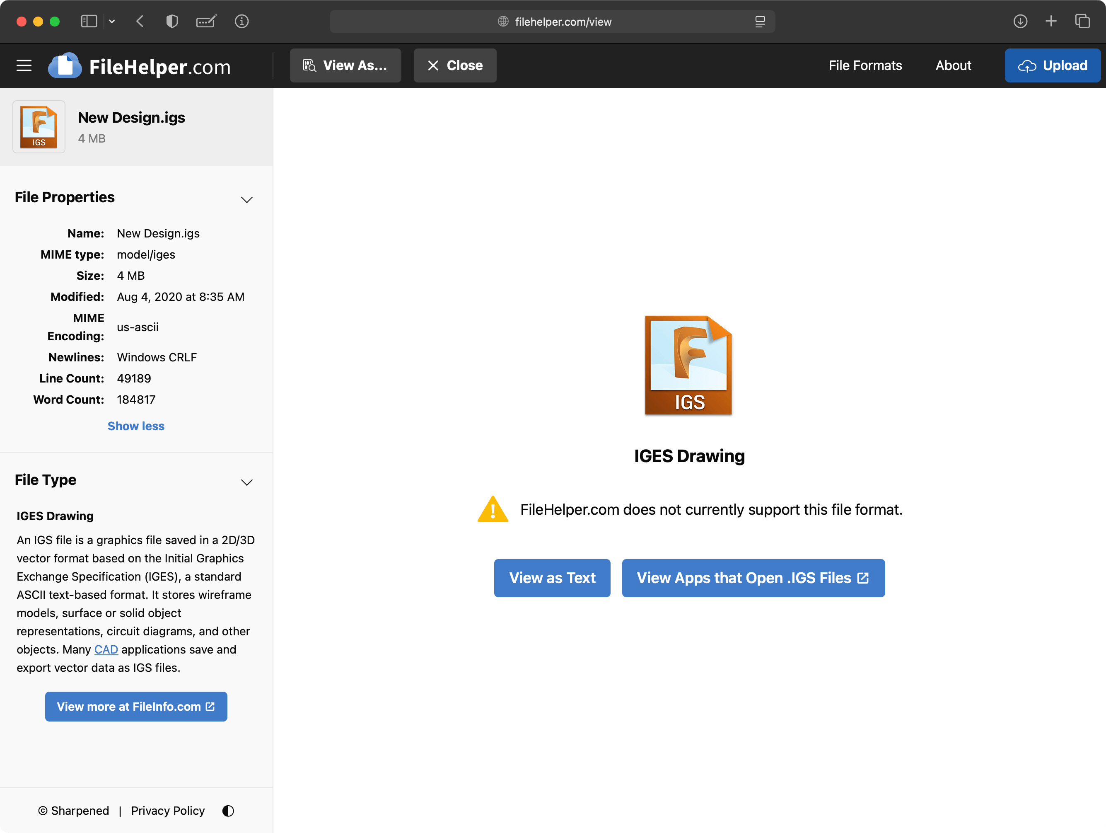Click the View as Text button

click(x=552, y=578)
